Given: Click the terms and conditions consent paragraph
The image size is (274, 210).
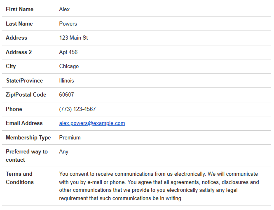Looking at the screenshot, I should [159, 186].
